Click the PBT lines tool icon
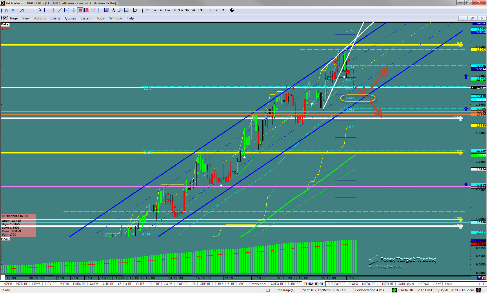The width and height of the screenshot is (487, 293). [x=120, y=10]
